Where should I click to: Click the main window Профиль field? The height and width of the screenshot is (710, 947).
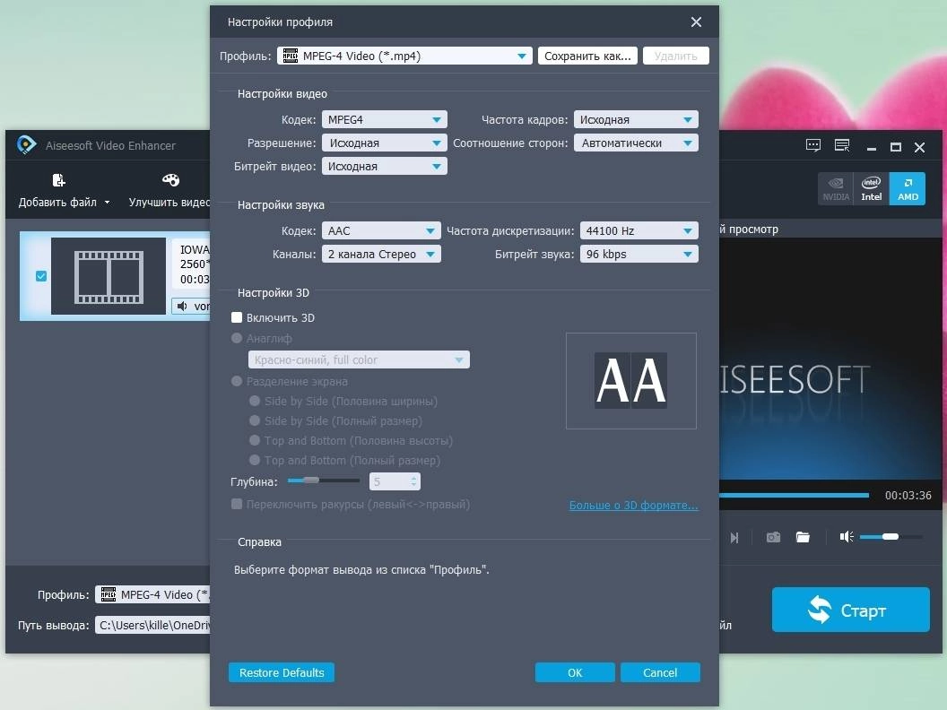click(x=152, y=594)
